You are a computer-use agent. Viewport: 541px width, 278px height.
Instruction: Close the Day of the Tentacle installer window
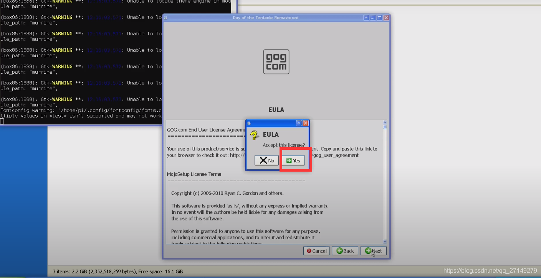pyautogui.click(x=386, y=18)
